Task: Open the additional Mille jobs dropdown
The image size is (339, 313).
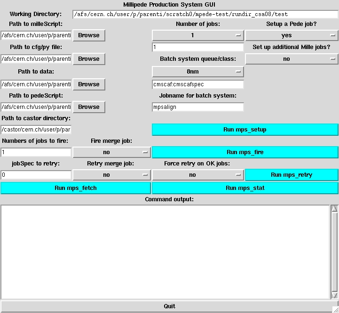Action: coord(292,59)
